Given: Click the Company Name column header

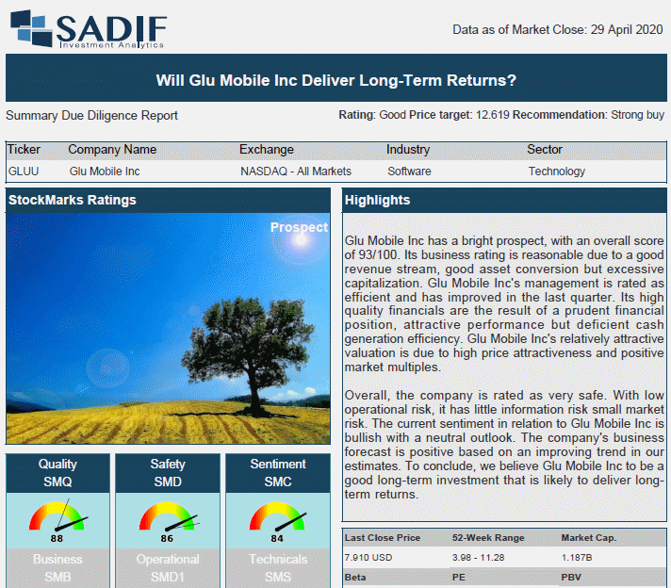Looking at the screenshot, I should coord(112,149).
